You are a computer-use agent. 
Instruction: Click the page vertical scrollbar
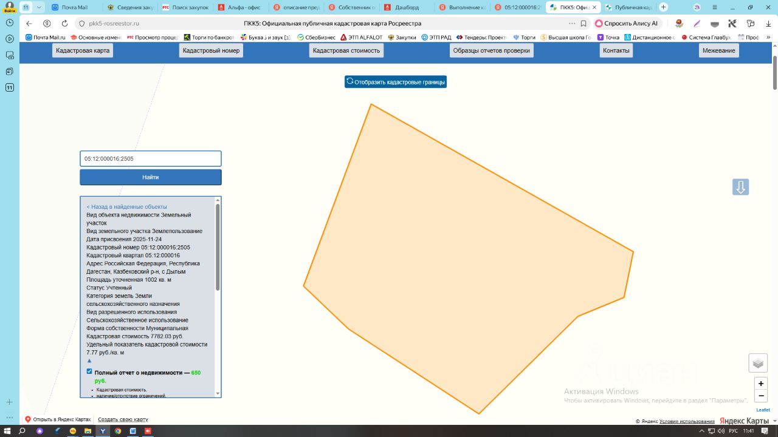[775, 73]
